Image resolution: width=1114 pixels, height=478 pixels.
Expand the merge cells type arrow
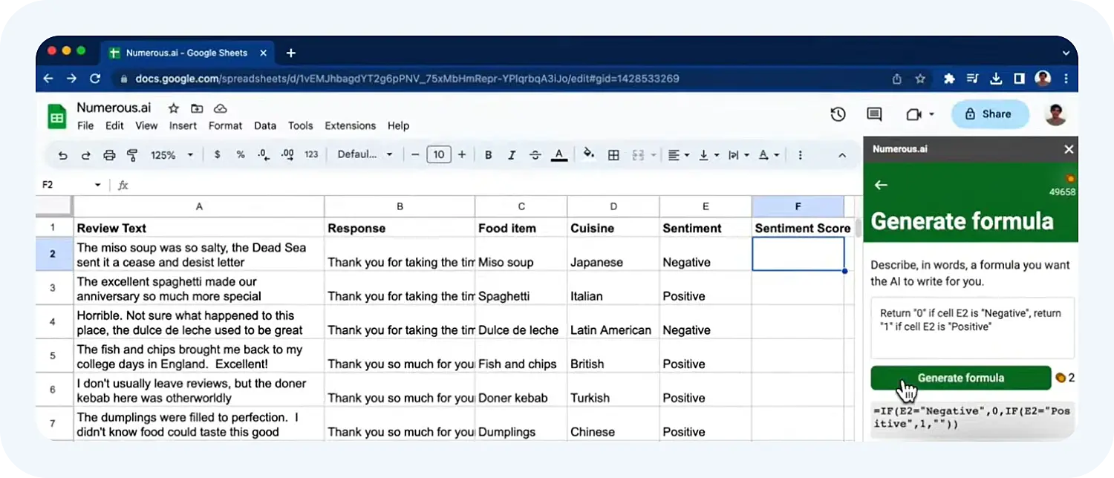click(x=654, y=155)
